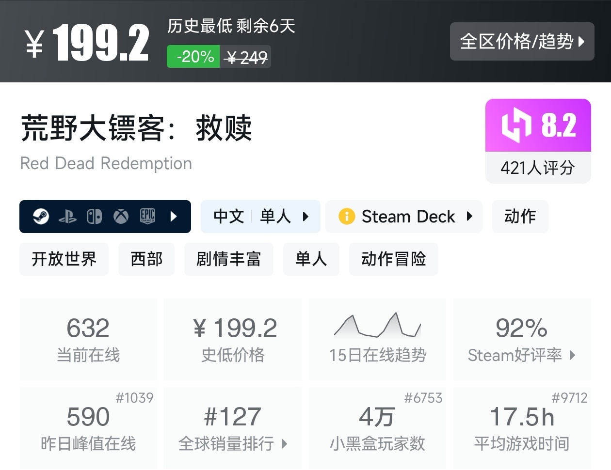611x470 pixels.
Task: Click the Epic Games platform icon
Action: [148, 217]
